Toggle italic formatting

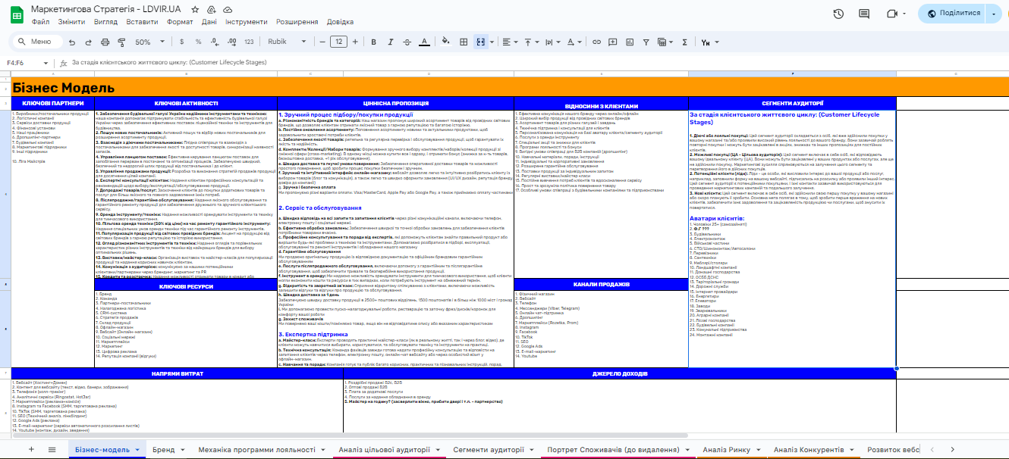(x=390, y=42)
